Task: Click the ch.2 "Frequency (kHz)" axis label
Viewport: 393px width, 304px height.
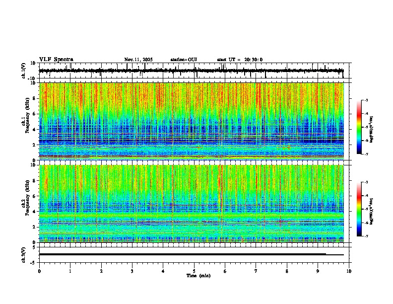Action: [28, 198]
